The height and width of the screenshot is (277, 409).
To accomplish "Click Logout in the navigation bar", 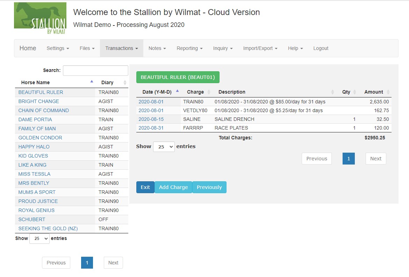I will [x=321, y=48].
